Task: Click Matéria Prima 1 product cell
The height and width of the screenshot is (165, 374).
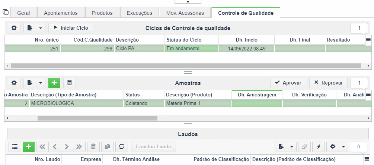Action: (198, 103)
